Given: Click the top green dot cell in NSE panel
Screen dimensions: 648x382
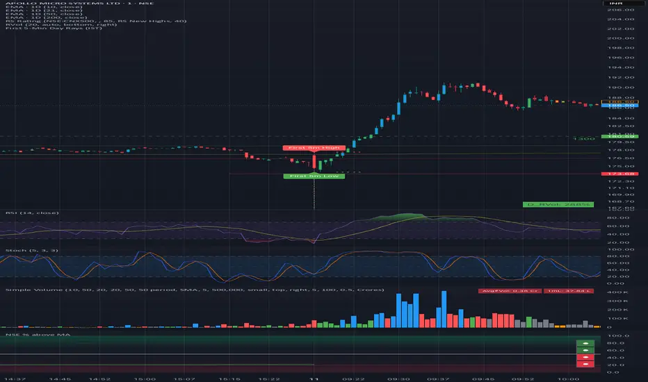Looking at the screenshot, I should (x=587, y=343).
